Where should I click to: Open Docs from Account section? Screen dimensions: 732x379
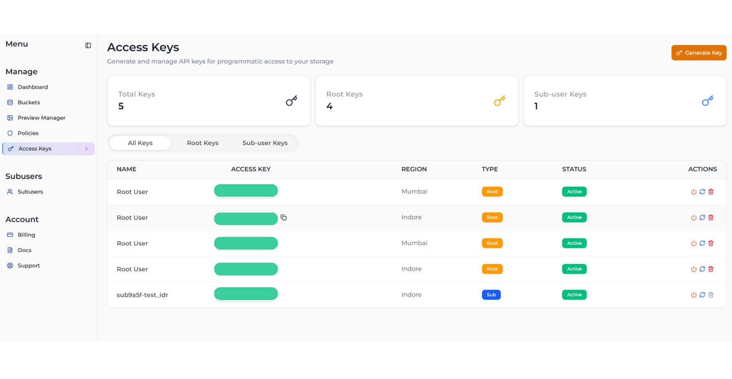tap(25, 250)
